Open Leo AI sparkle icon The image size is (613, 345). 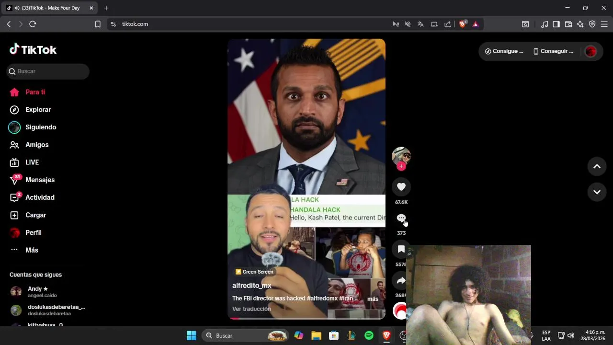tap(580, 24)
